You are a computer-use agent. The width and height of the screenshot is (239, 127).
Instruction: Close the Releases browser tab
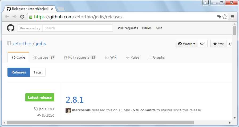click(x=52, y=9)
